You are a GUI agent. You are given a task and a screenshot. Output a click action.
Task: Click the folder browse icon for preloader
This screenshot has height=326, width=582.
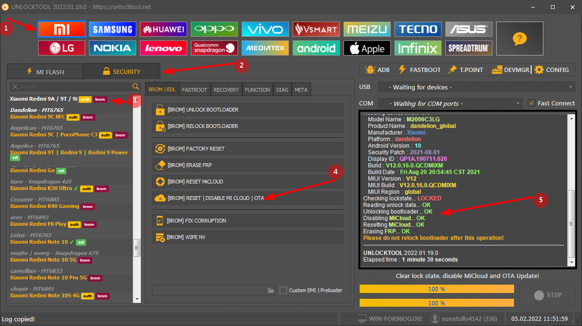click(271, 290)
